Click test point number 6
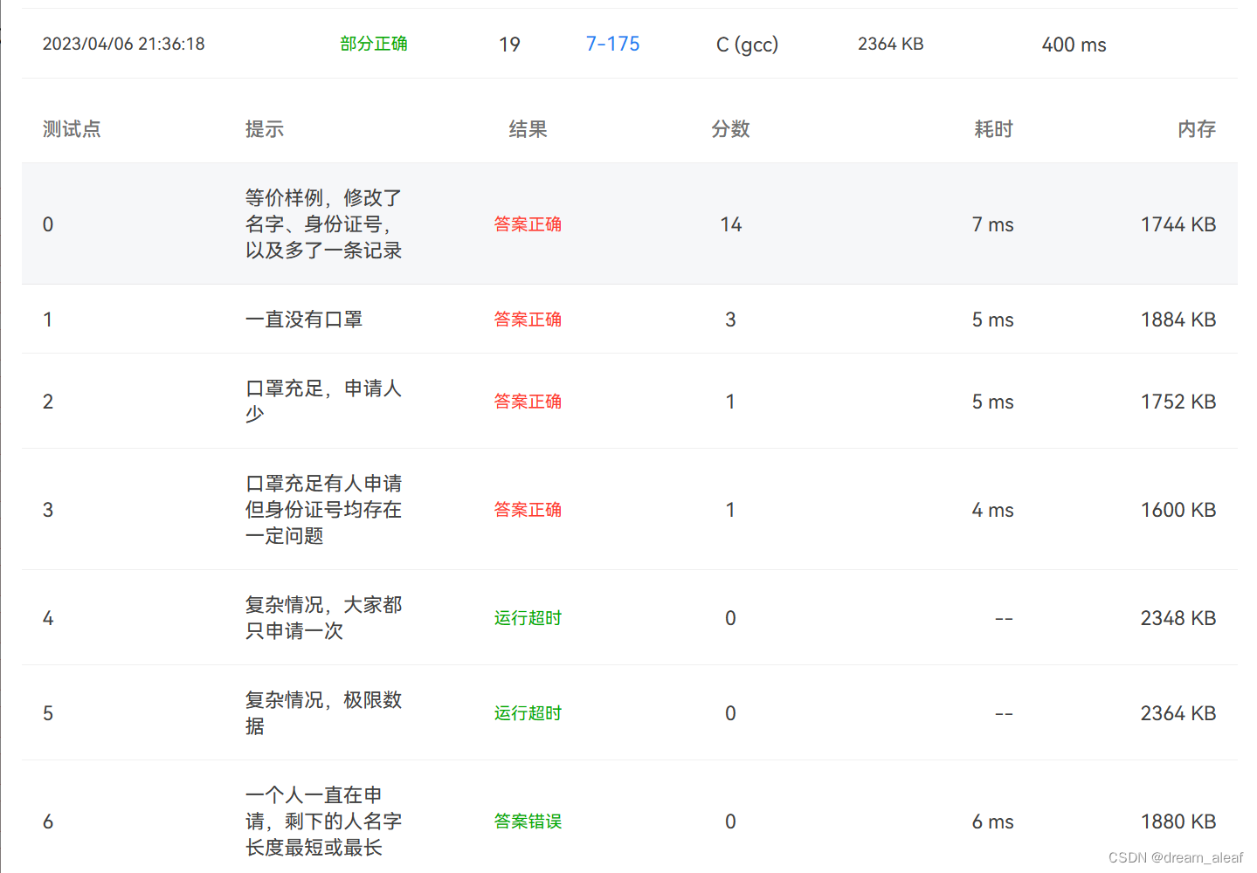This screenshot has width=1257, height=873. tap(48, 821)
